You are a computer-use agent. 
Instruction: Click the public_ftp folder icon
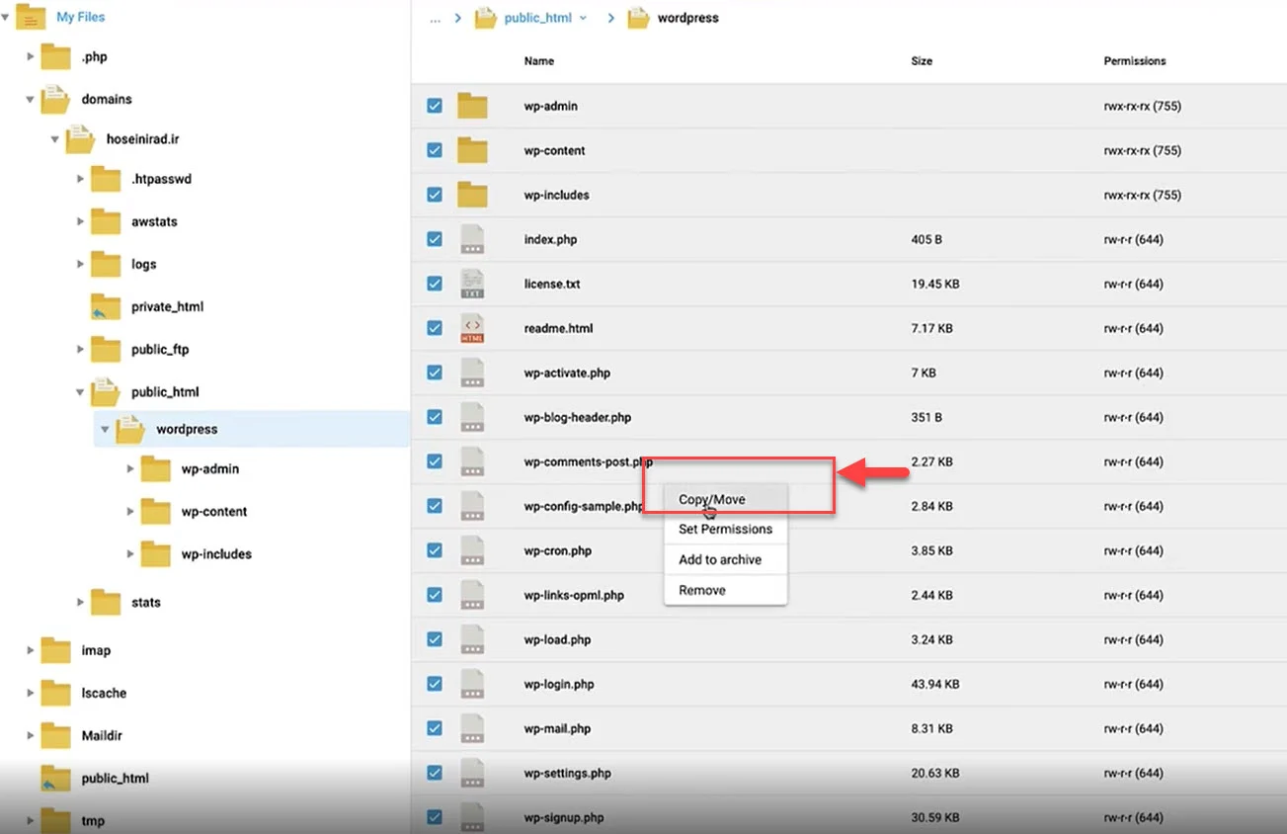coord(106,350)
